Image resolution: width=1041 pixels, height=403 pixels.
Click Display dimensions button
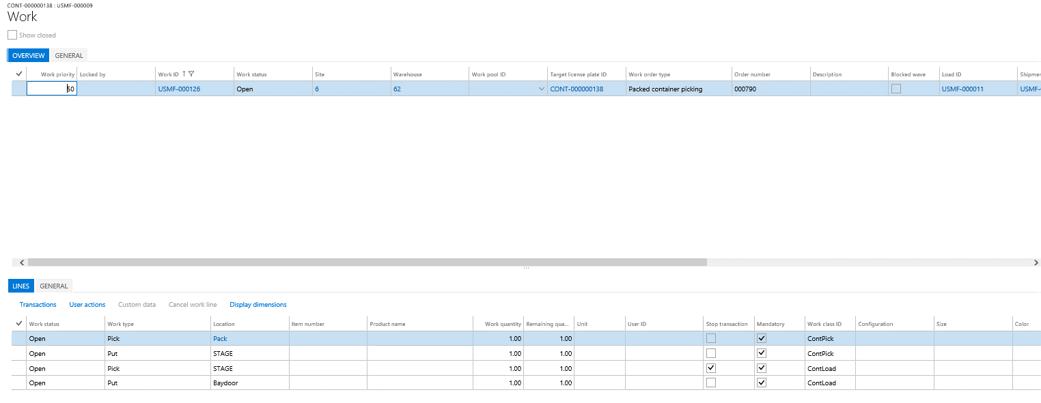point(258,305)
